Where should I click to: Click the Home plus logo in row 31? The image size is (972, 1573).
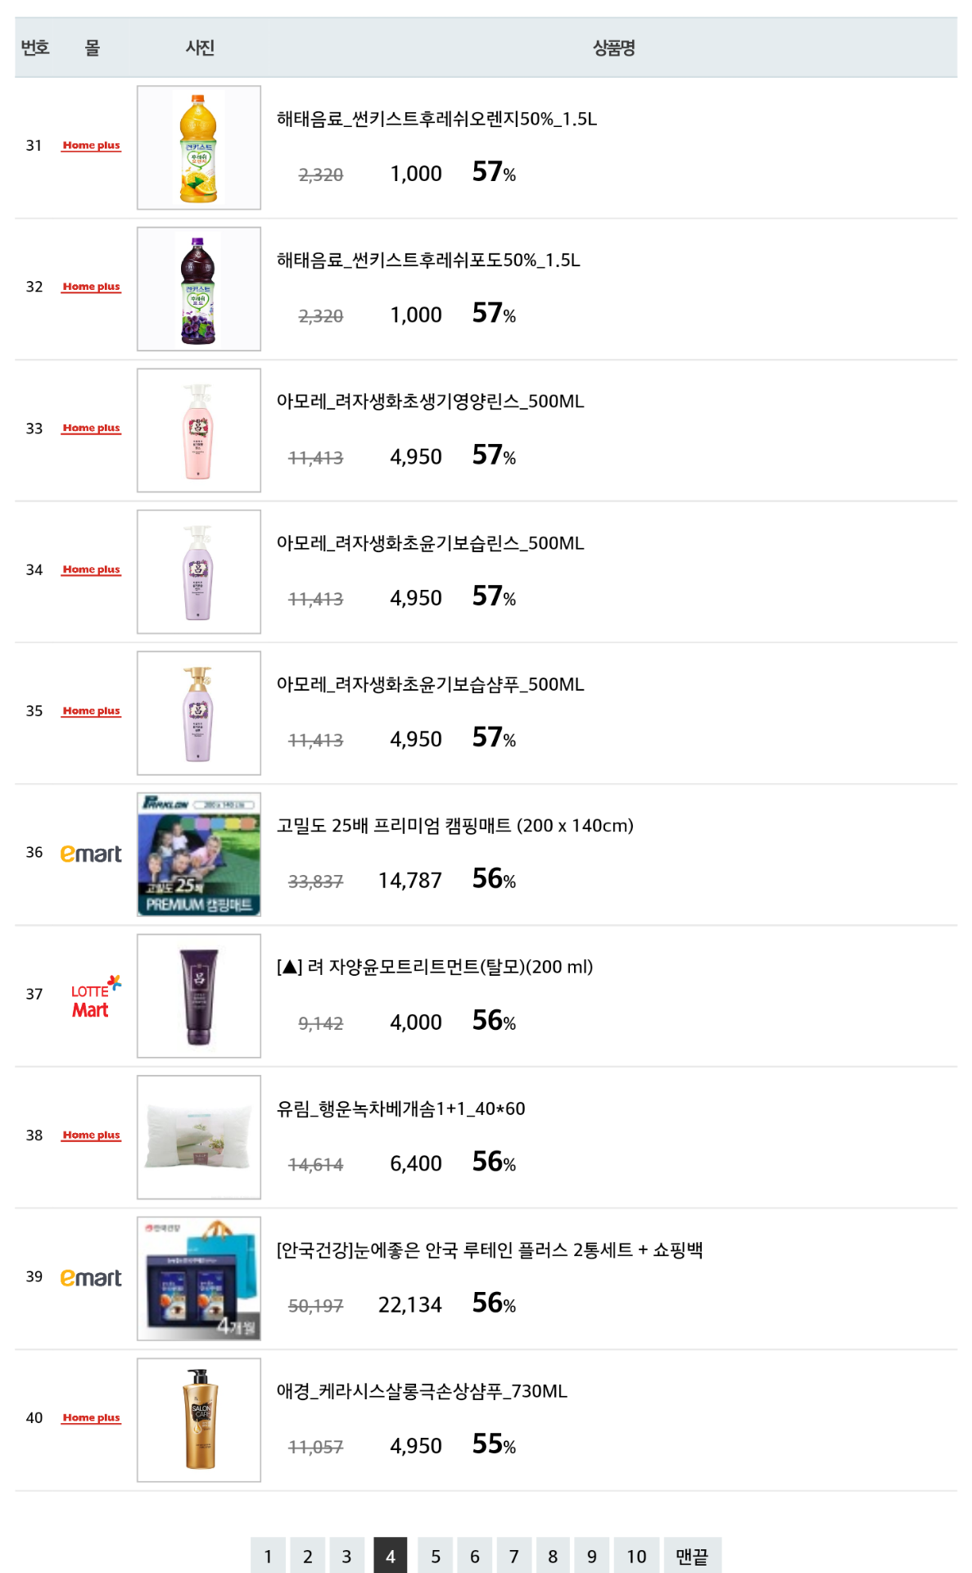click(x=91, y=146)
